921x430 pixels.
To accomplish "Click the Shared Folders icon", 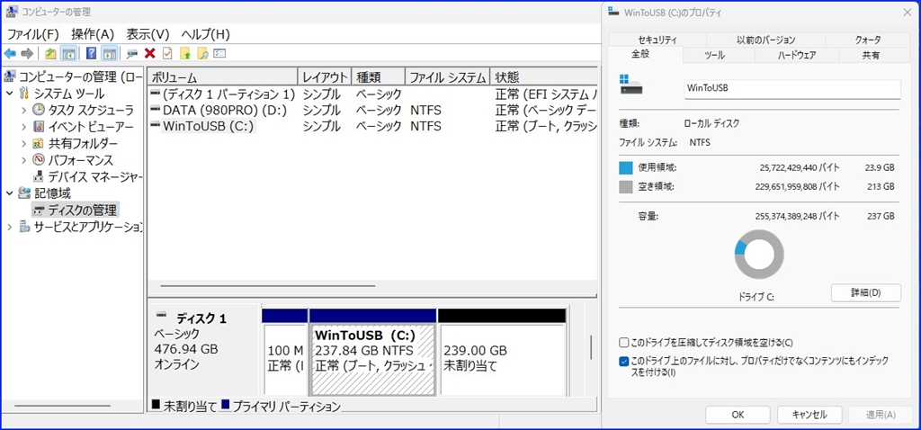I will [39, 143].
